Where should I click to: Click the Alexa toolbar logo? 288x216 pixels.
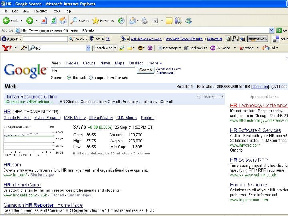(10, 39)
